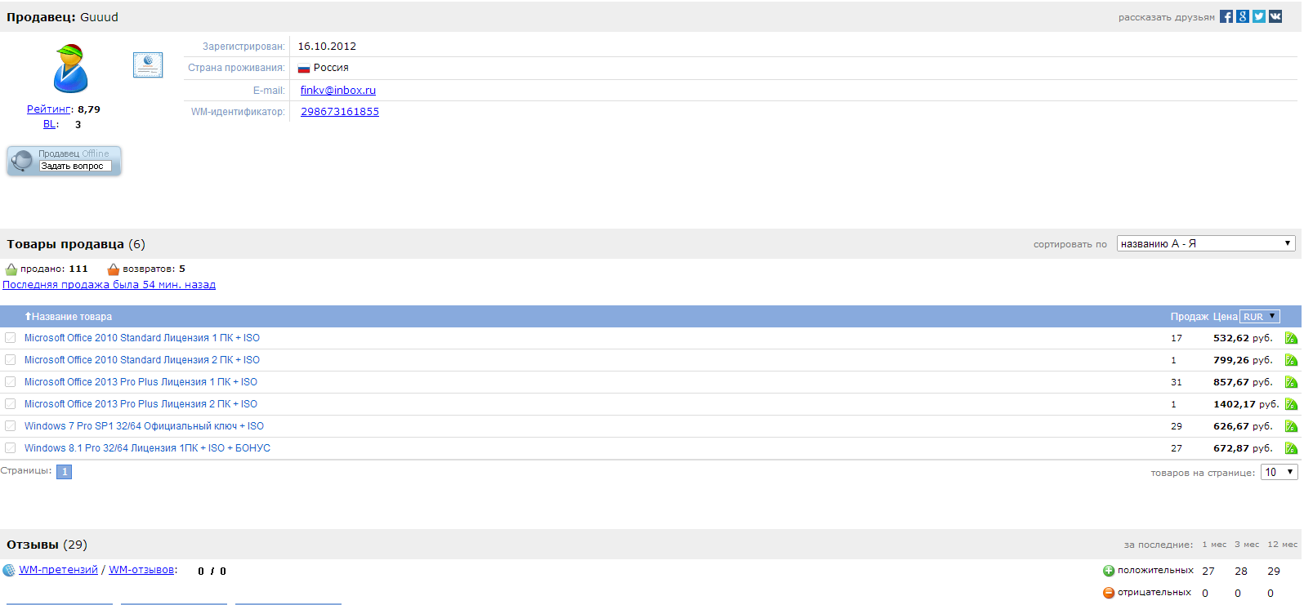This screenshot has height=605, width=1304.
Task: Go to page 1 of products
Action: click(65, 472)
